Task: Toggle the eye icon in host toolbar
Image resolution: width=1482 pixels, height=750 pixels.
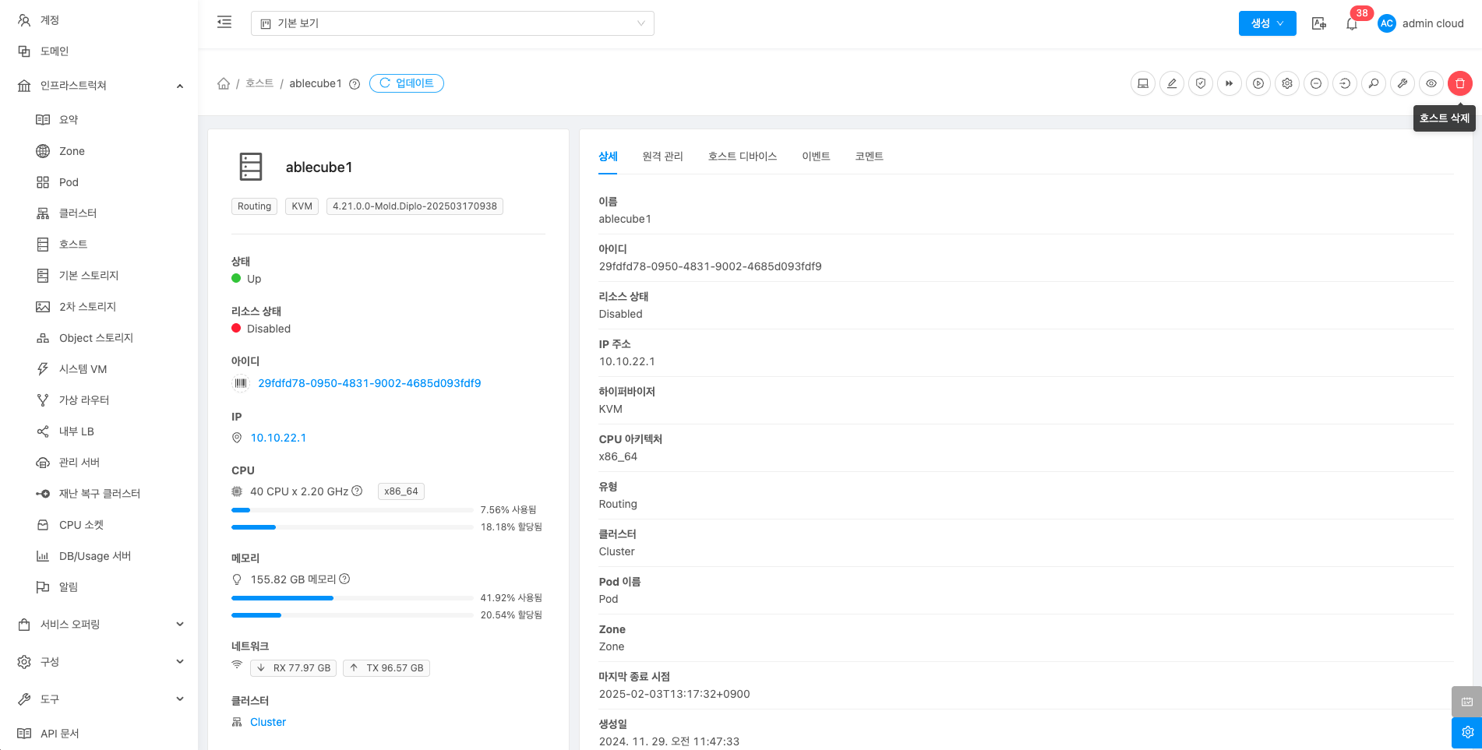Action: tap(1431, 83)
